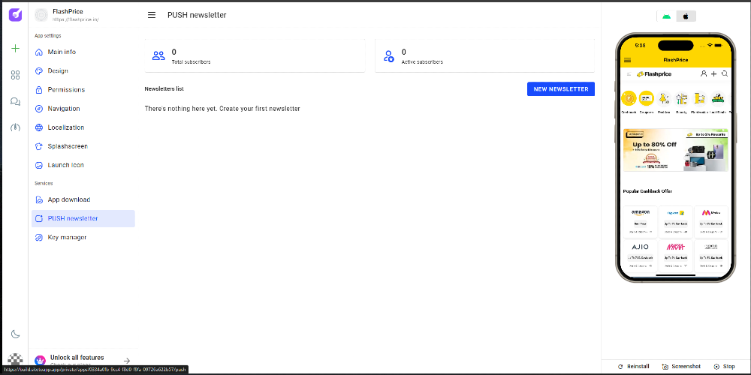Image resolution: width=751 pixels, height=375 pixels.
Task: Click the rocket icon in left rail
Action: 15,127
